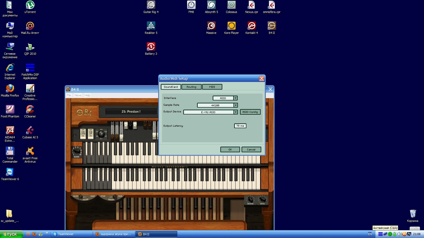Open the Mail.Ru Агент desktop icon
The height and width of the screenshot is (238, 424).
[30, 28]
